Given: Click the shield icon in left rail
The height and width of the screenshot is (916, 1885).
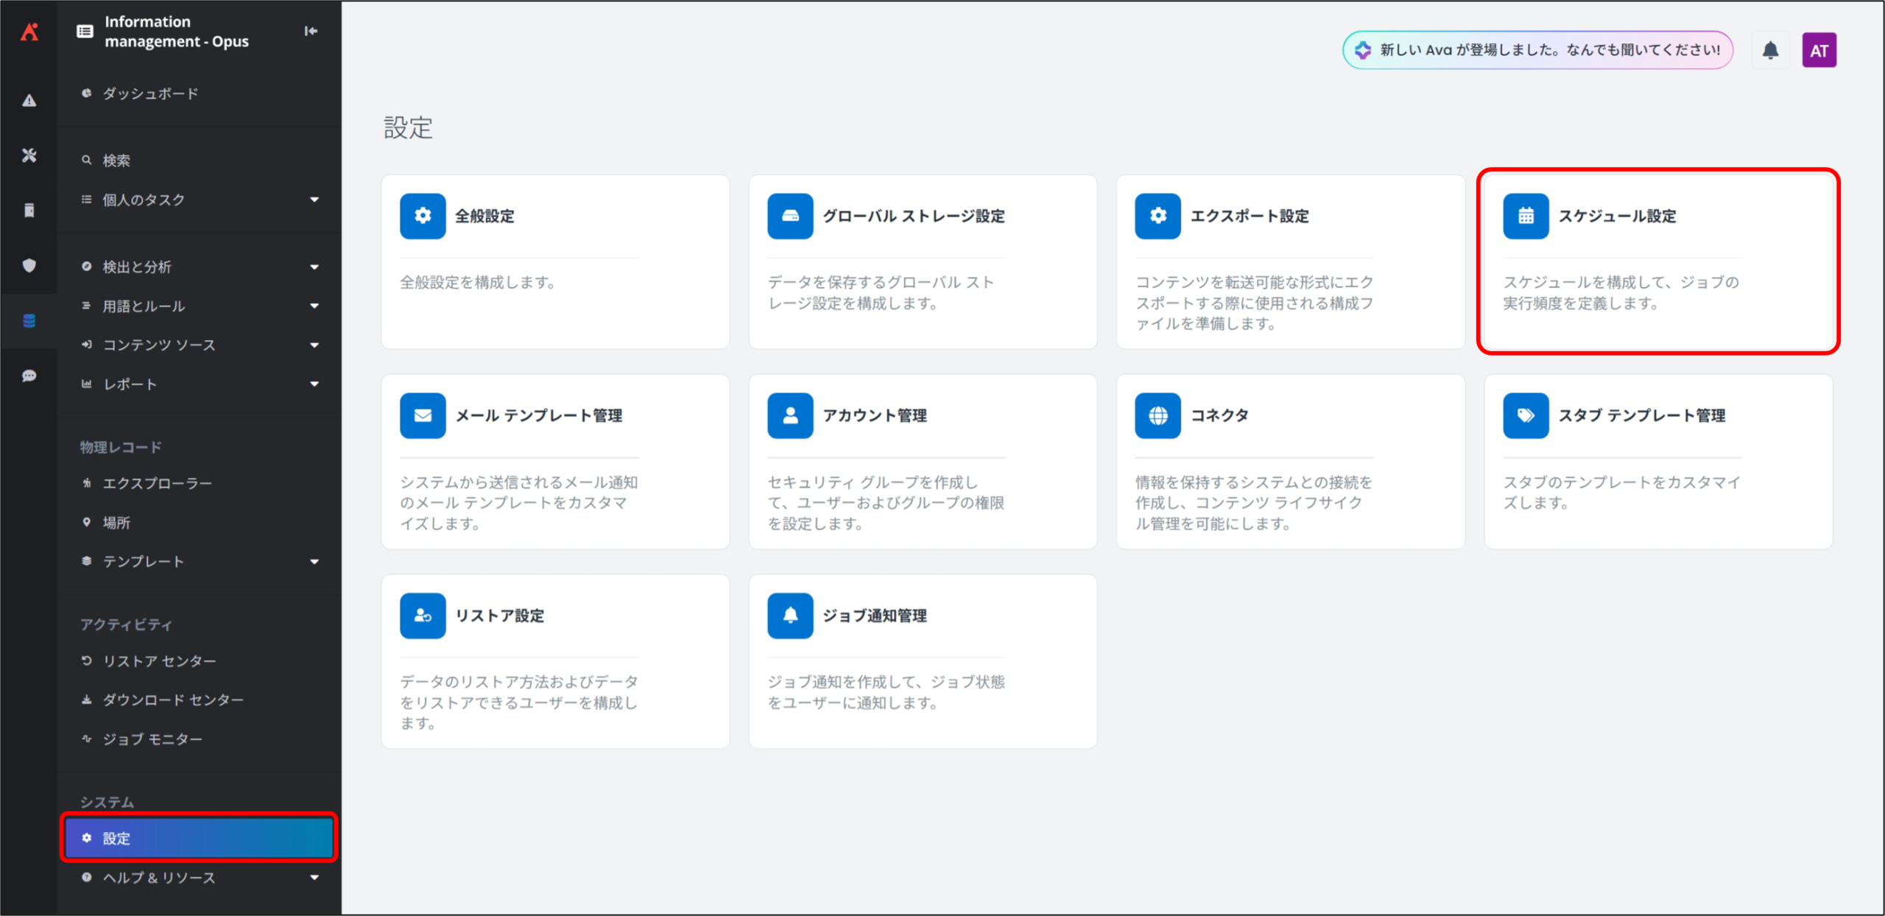Looking at the screenshot, I should [x=29, y=265].
